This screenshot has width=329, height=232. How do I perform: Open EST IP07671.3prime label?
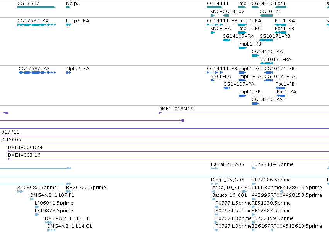point(233,219)
